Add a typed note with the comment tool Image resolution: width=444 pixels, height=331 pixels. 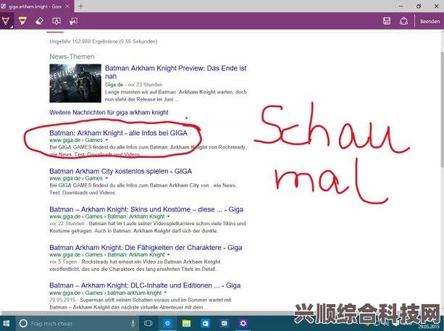pos(56,21)
